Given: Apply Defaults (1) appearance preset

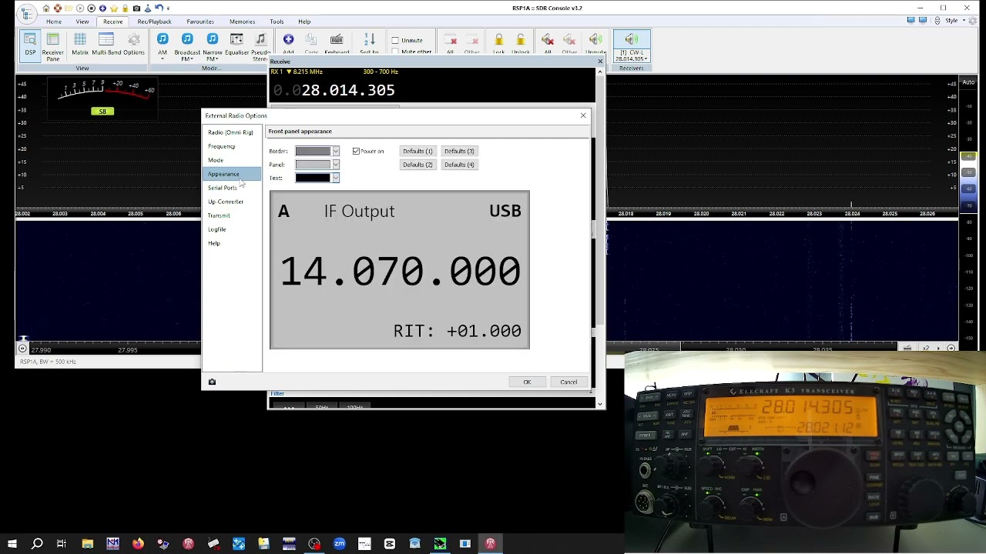Looking at the screenshot, I should pyautogui.click(x=418, y=151).
